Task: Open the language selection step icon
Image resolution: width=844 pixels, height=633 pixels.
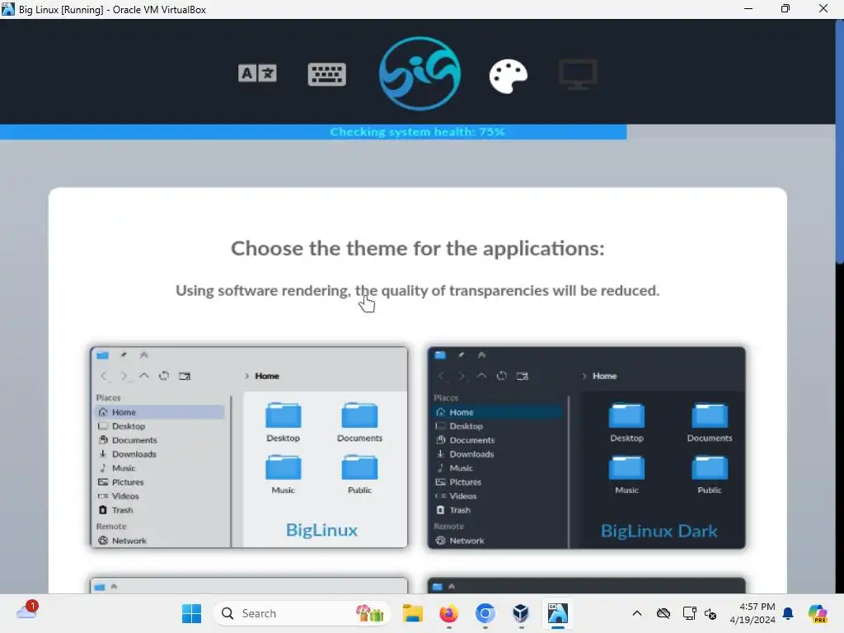Action: [x=257, y=73]
